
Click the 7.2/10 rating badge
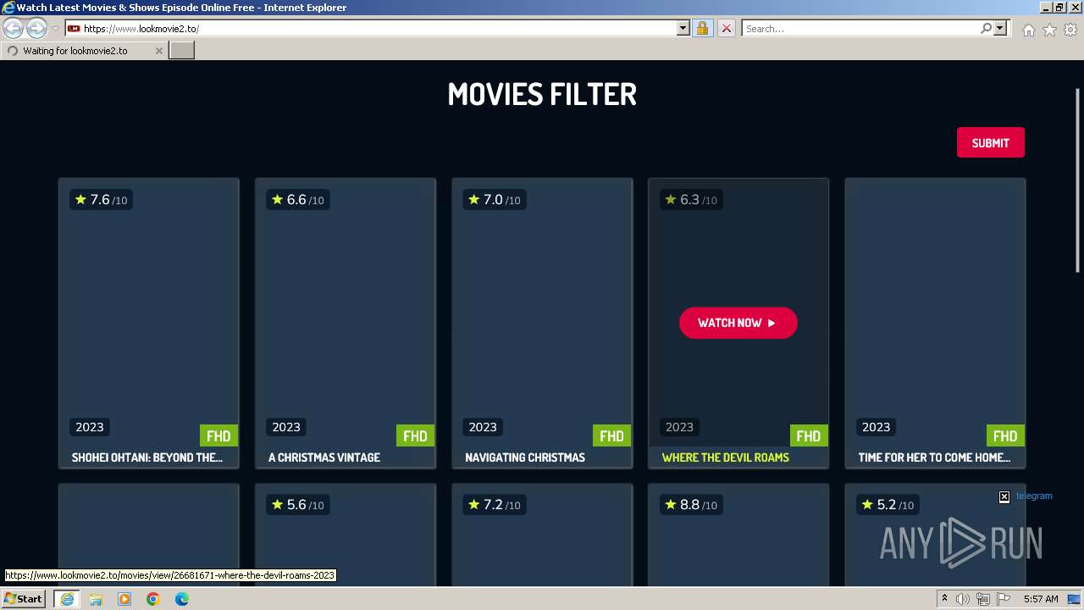coord(494,505)
